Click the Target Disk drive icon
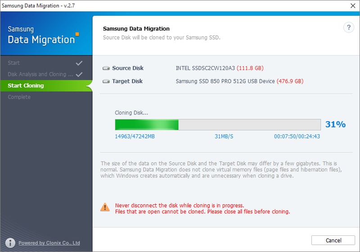This screenshot has width=360, height=252. click(106, 81)
